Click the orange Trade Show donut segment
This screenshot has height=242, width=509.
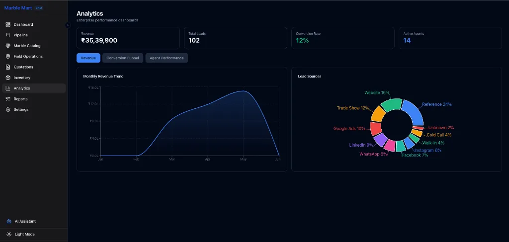pyautogui.click(x=378, y=114)
